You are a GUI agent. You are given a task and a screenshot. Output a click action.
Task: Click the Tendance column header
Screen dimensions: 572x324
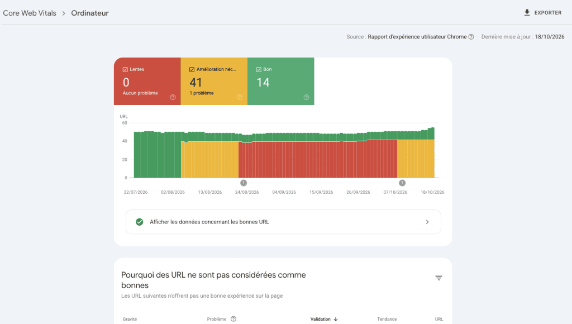pyautogui.click(x=387, y=320)
